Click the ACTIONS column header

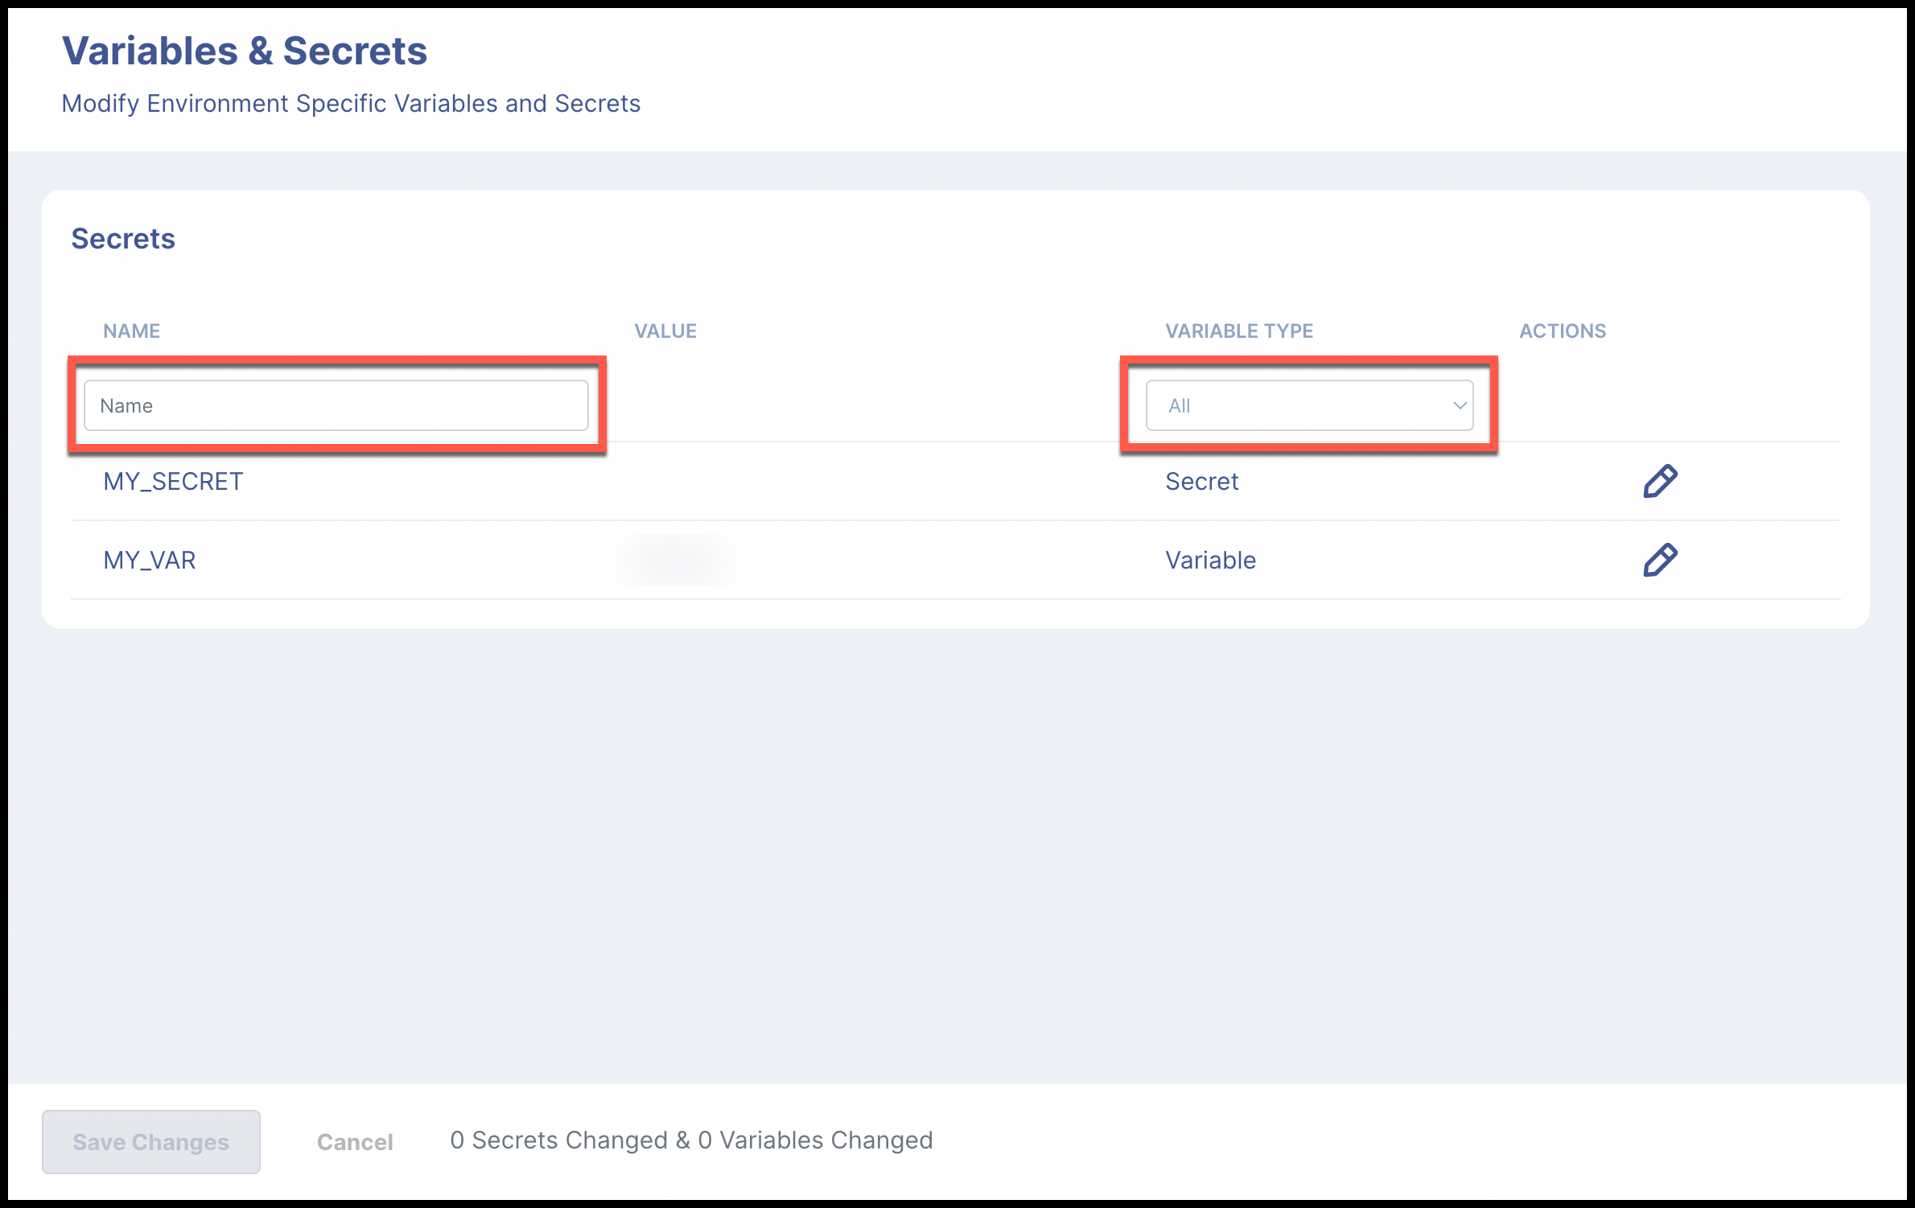[x=1562, y=331]
